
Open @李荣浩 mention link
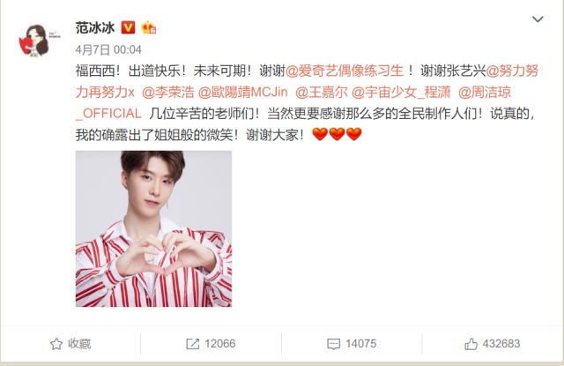coord(168,93)
